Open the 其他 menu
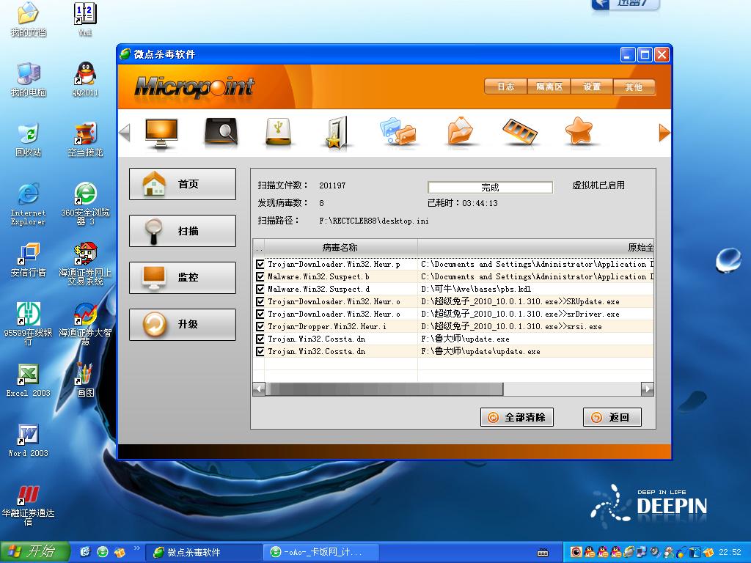751x563 pixels. click(x=634, y=87)
